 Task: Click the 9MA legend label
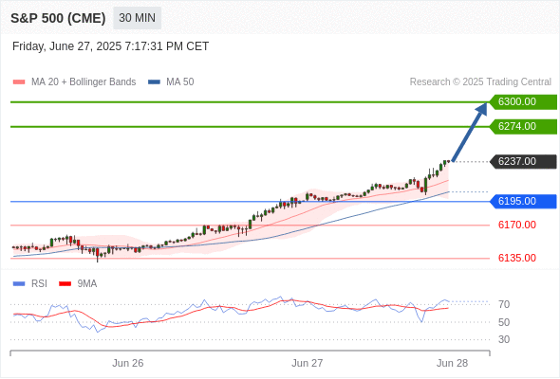87,284
